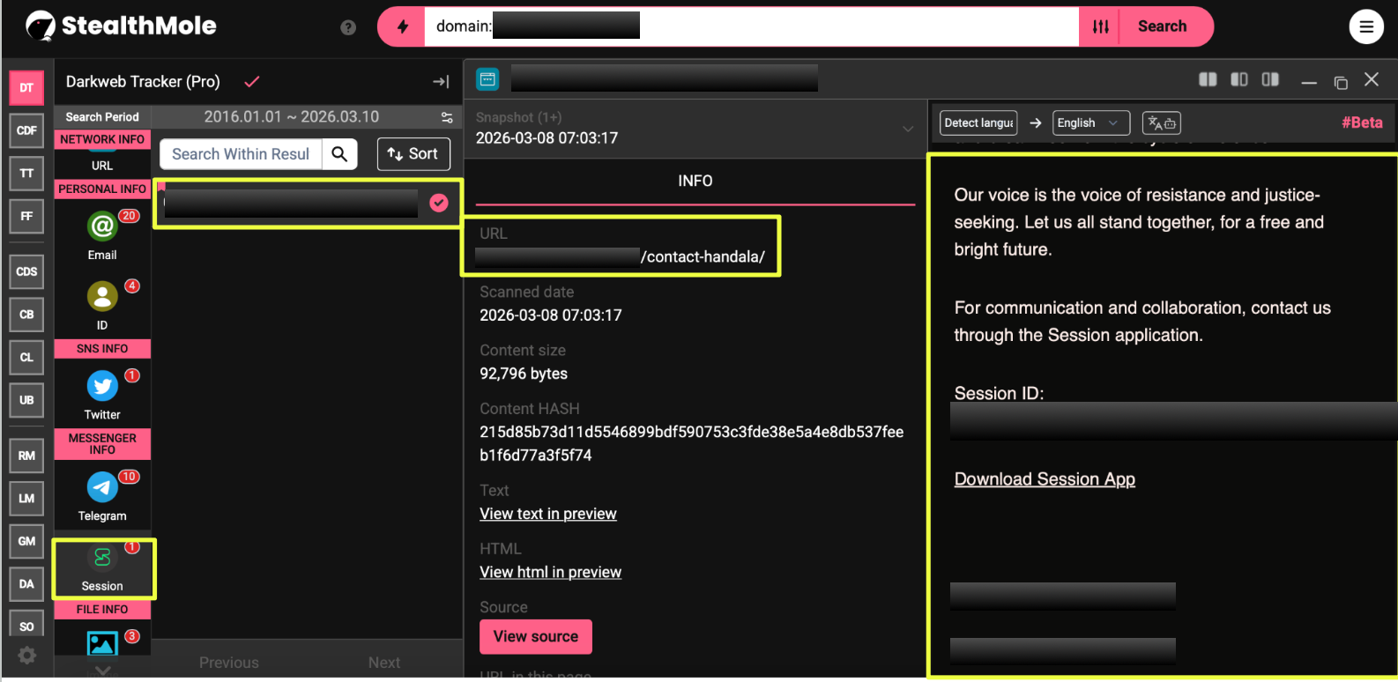Open the Detect language dropdown
Viewport: 1398px width, 682px height.
coord(978,123)
